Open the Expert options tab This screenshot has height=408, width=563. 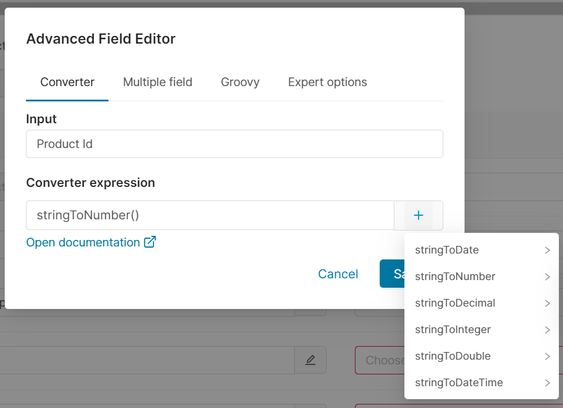click(327, 82)
